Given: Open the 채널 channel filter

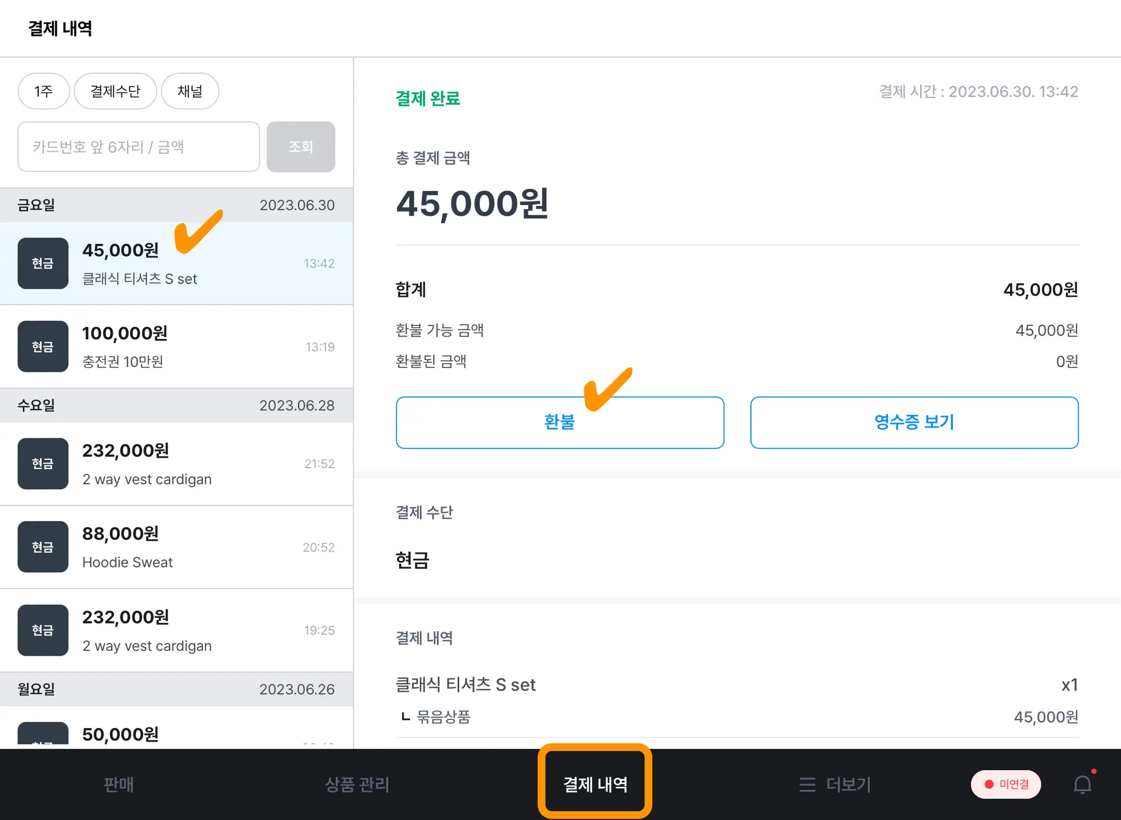Looking at the screenshot, I should 190,91.
